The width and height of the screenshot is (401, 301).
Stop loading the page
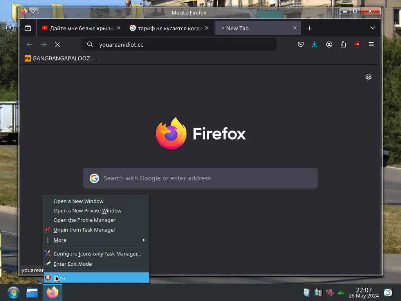coord(58,45)
